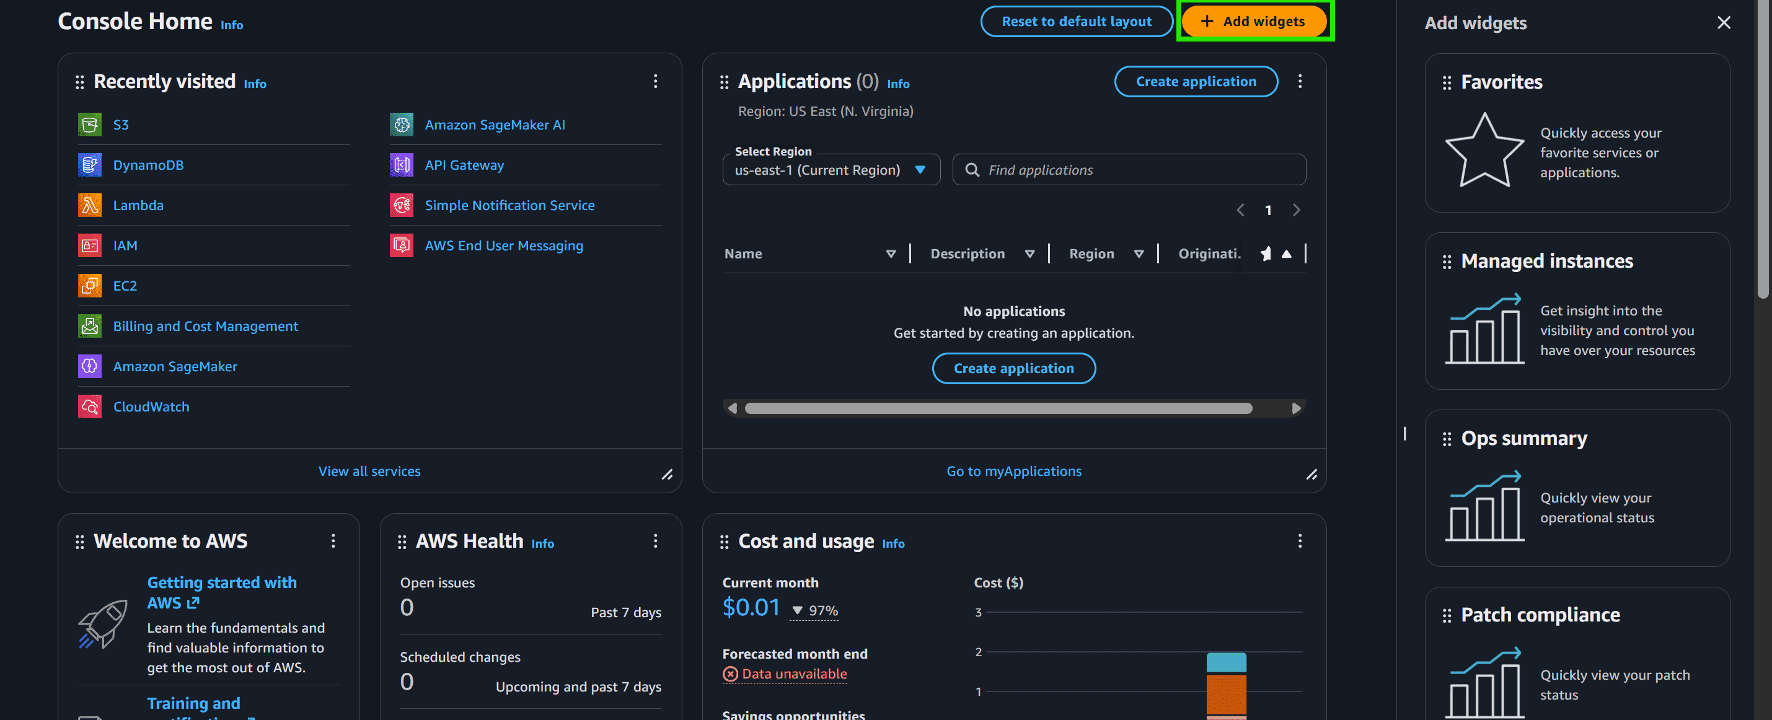Click the IAM service icon
Image resolution: width=1772 pixels, height=720 pixels.
89,245
